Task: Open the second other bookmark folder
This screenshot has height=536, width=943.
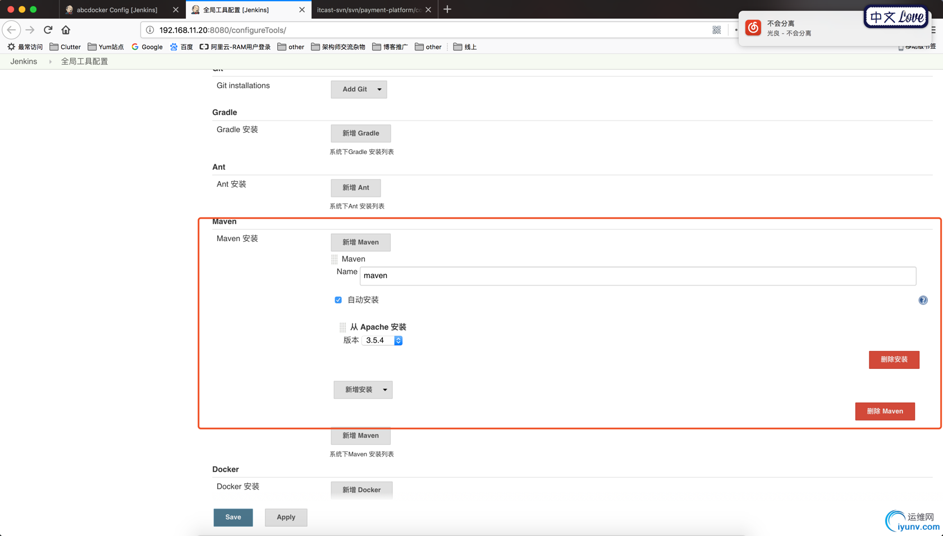Action: tap(428, 47)
